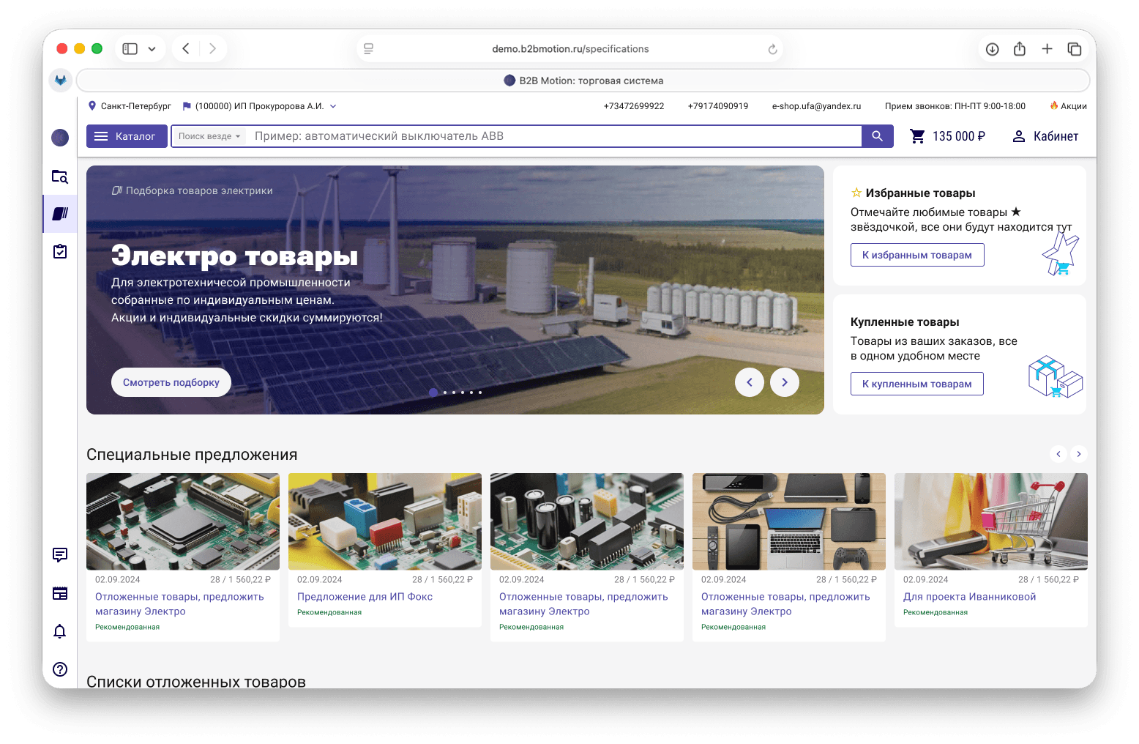Open the help question mark icon
This screenshot has height=744, width=1139.
tap(60, 669)
